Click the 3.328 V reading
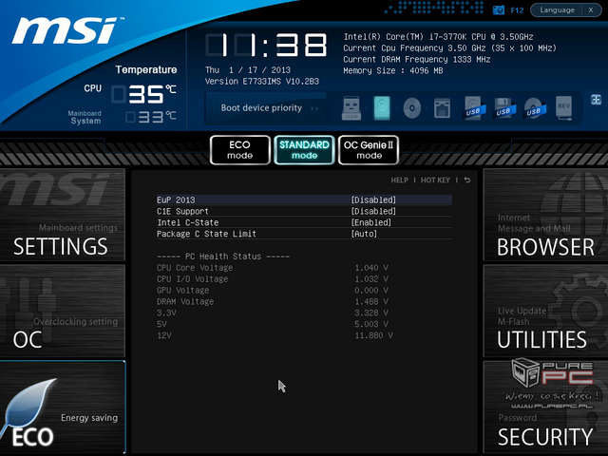 (x=371, y=313)
